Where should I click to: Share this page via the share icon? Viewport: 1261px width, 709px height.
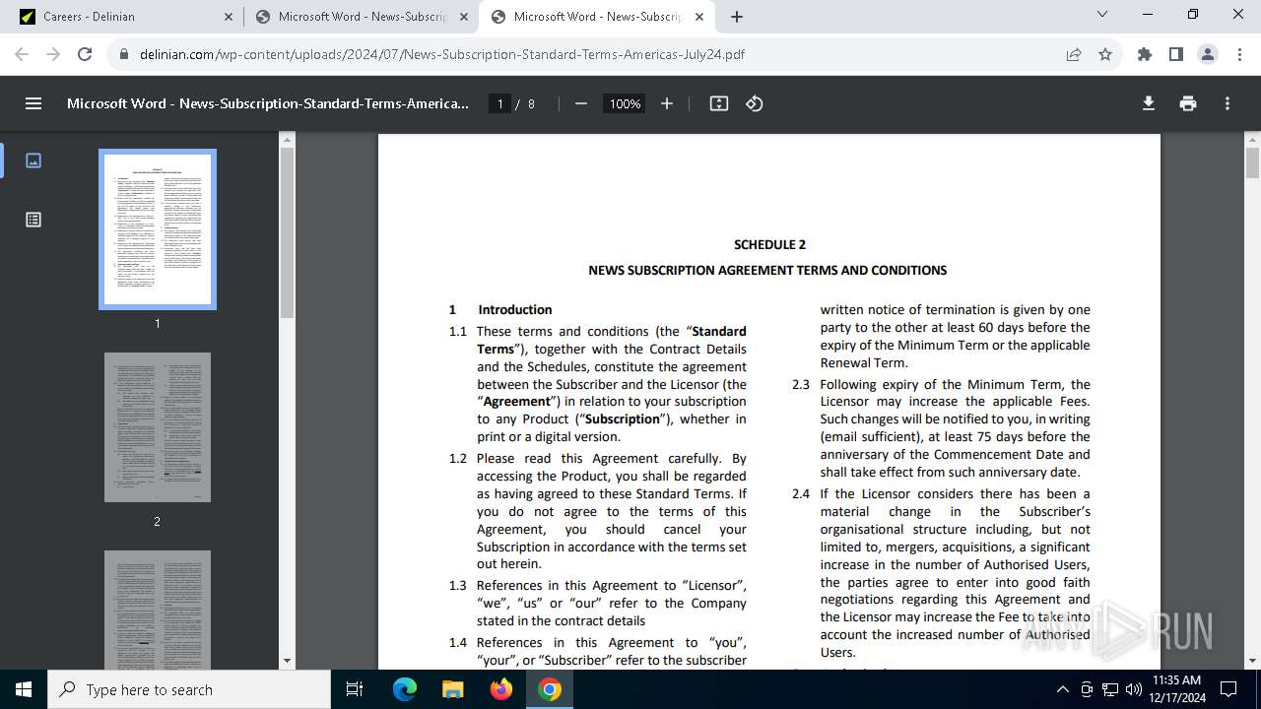coord(1074,54)
